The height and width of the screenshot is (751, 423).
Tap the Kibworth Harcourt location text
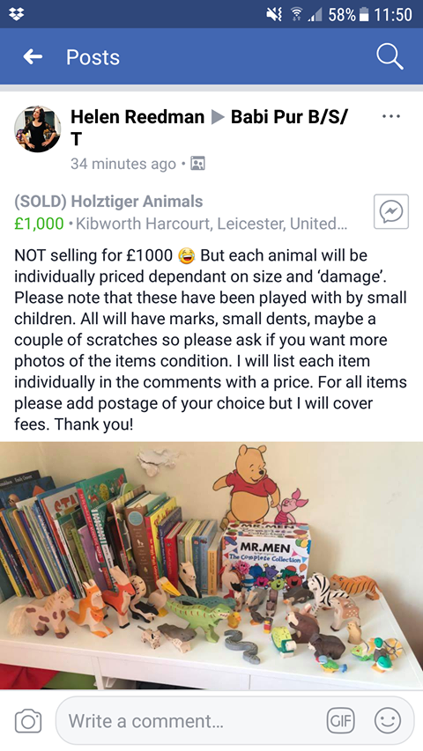pyautogui.click(x=211, y=224)
